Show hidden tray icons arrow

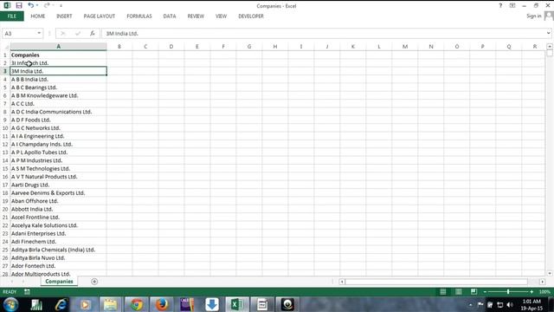[470, 304]
